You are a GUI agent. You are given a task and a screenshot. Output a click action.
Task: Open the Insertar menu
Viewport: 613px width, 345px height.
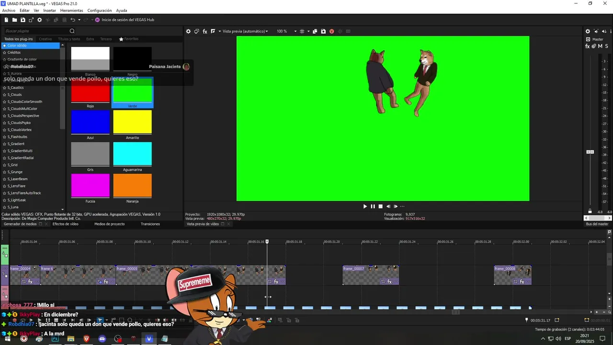[49, 11]
